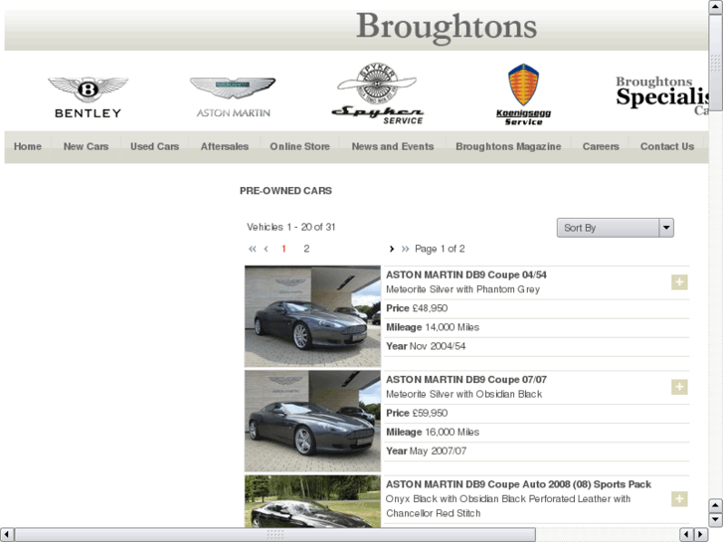Click Mileage 16,000 Miles text

pos(433,433)
